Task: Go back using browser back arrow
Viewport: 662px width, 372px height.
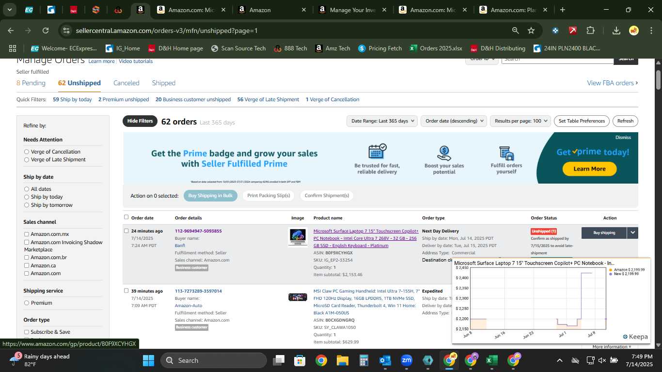Action: [x=11, y=31]
